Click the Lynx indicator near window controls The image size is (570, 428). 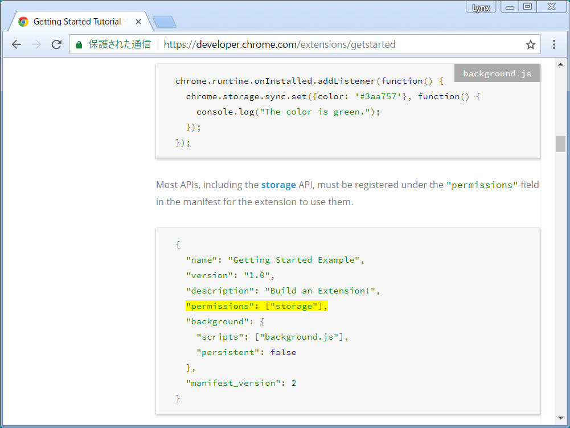point(481,7)
